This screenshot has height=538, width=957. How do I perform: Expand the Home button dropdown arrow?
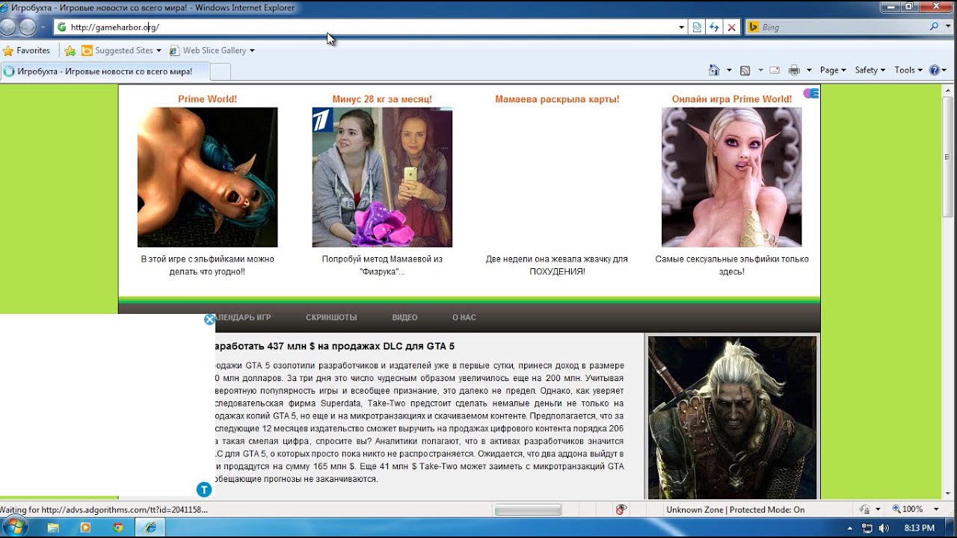click(x=729, y=70)
